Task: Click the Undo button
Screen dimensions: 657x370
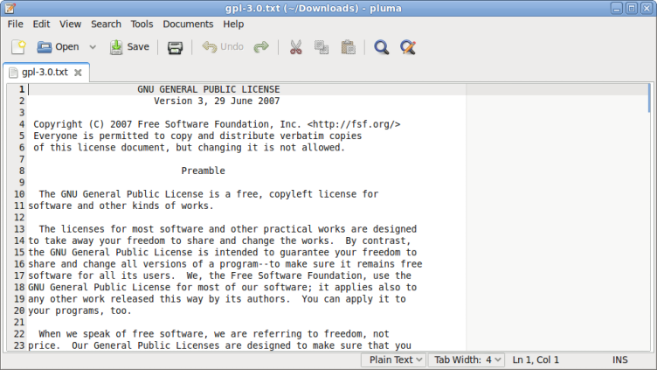Action: [223, 47]
